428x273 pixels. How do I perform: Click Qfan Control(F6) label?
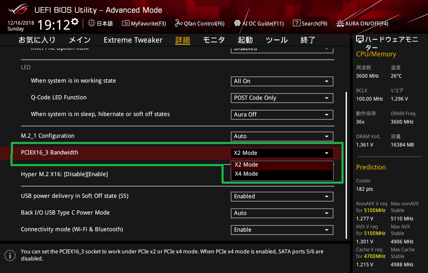point(204,23)
